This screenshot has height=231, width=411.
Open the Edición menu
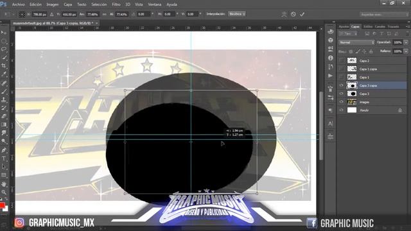[x=36, y=4]
